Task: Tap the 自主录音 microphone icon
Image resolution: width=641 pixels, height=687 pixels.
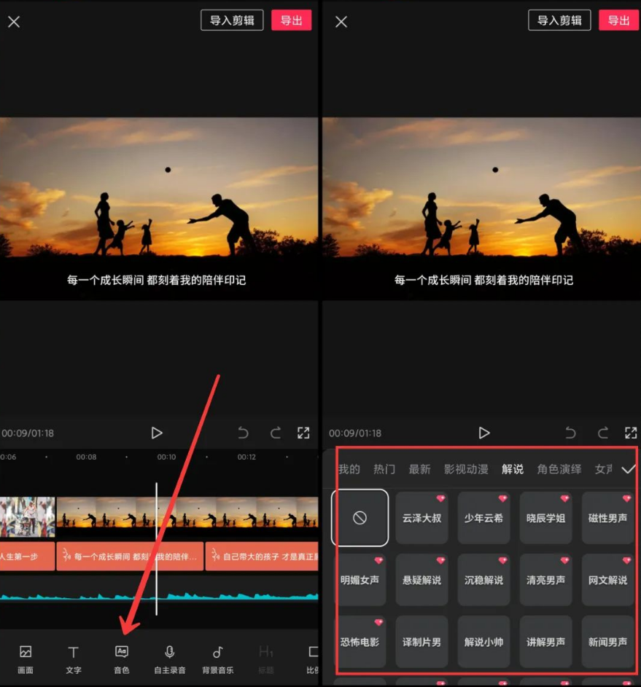Action: (x=169, y=658)
